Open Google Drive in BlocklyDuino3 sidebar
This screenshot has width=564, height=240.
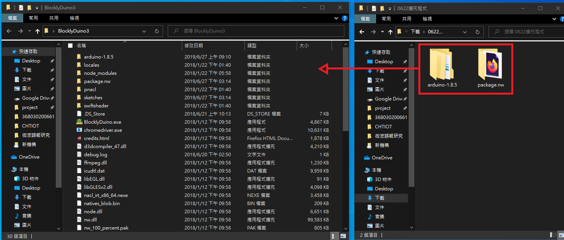(36, 98)
